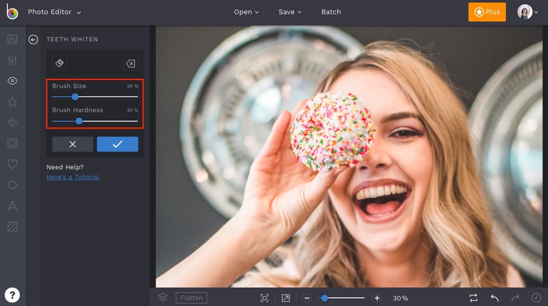The width and height of the screenshot is (548, 306).
Task: Redo the last action
Action: 515,298
